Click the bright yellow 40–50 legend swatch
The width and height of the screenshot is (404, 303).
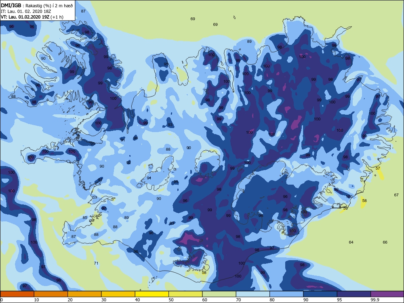(x=152, y=294)
